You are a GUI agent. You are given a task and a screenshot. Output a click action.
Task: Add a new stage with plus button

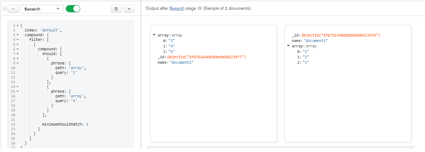point(129,9)
